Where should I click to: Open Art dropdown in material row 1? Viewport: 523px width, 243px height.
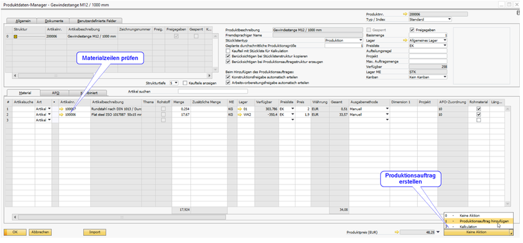pyautogui.click(x=49, y=109)
